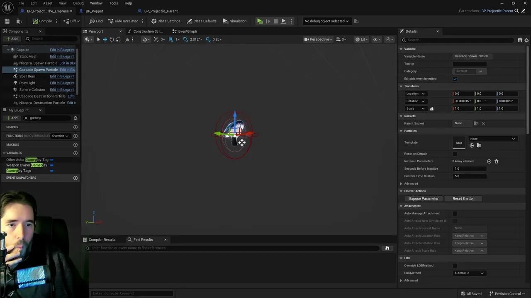The height and width of the screenshot is (298, 531).
Task: Open the Diff dropdown
Action: click(x=71, y=21)
